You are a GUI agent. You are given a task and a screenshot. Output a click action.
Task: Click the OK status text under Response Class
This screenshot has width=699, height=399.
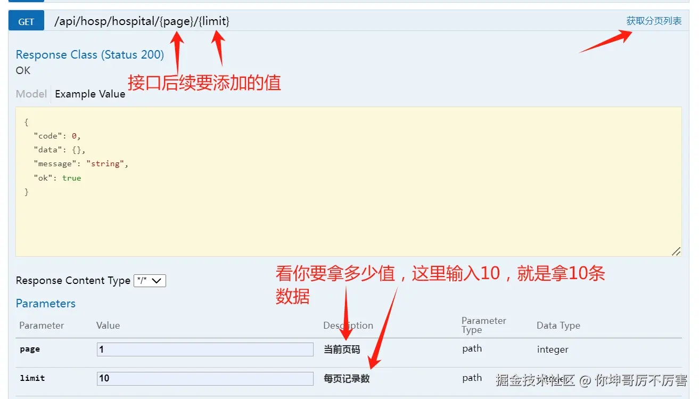pos(23,70)
